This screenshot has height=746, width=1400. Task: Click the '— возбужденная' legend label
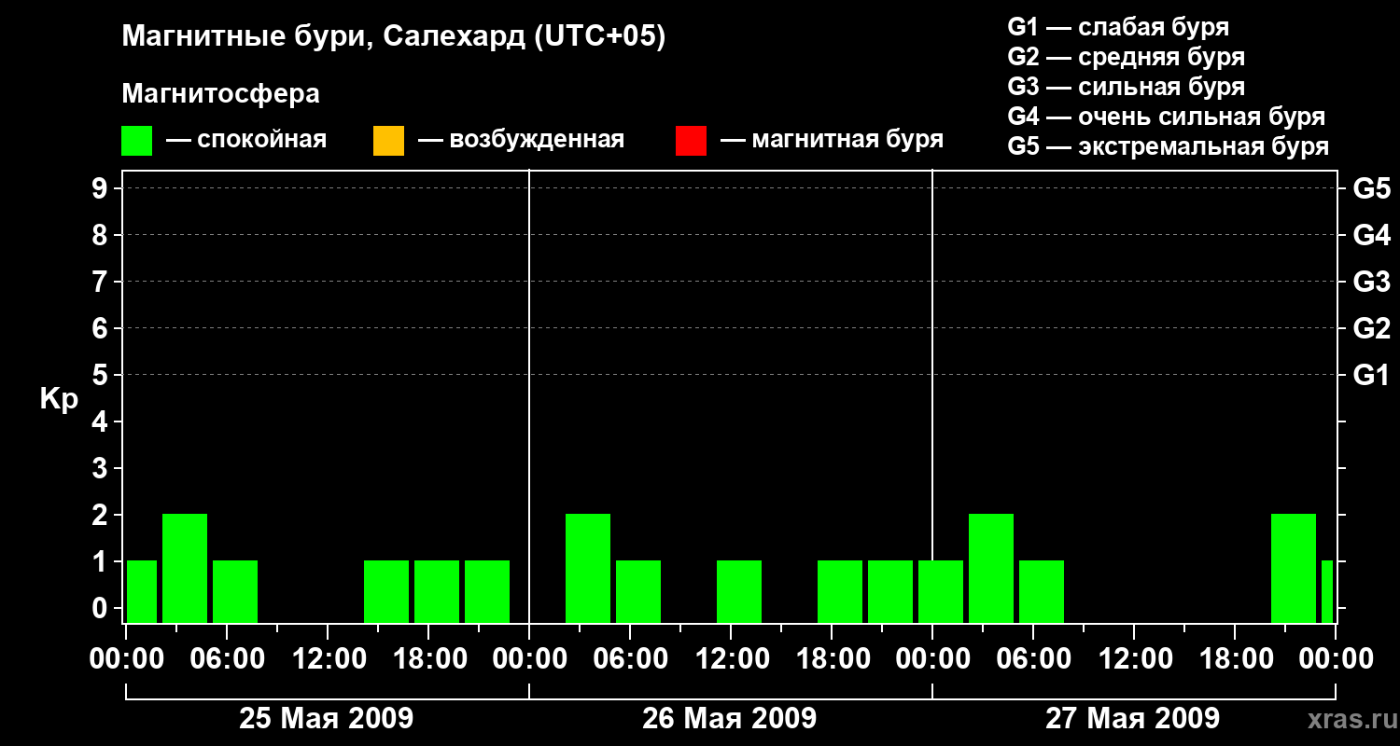521,141
